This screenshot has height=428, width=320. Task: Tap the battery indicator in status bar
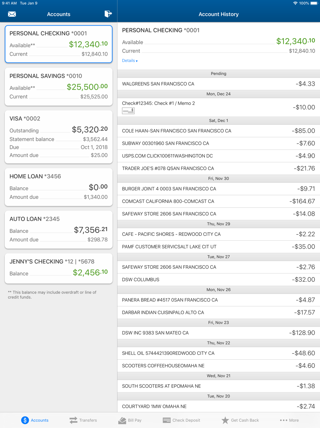(314, 3)
